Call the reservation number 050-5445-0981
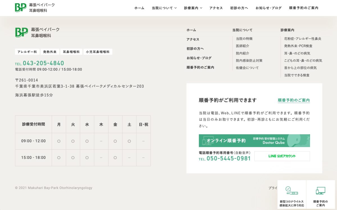Image resolution: width=337 pixels, height=210 pixels. (x=225, y=159)
